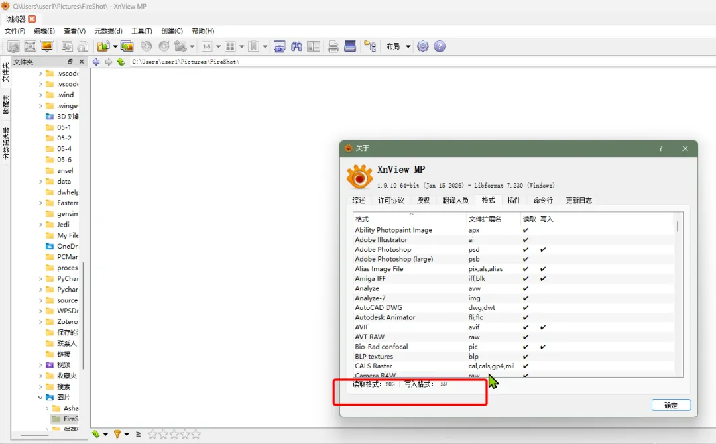Open the filter funnel dropdown arrow

(127, 435)
